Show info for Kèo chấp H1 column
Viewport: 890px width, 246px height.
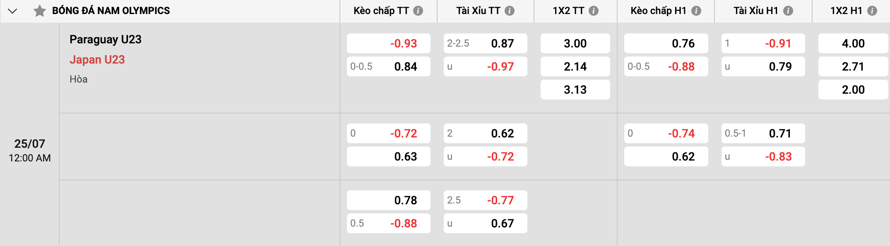696,11
